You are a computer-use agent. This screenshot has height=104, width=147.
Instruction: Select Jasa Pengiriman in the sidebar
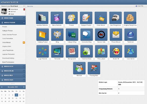(x=8, y=50)
